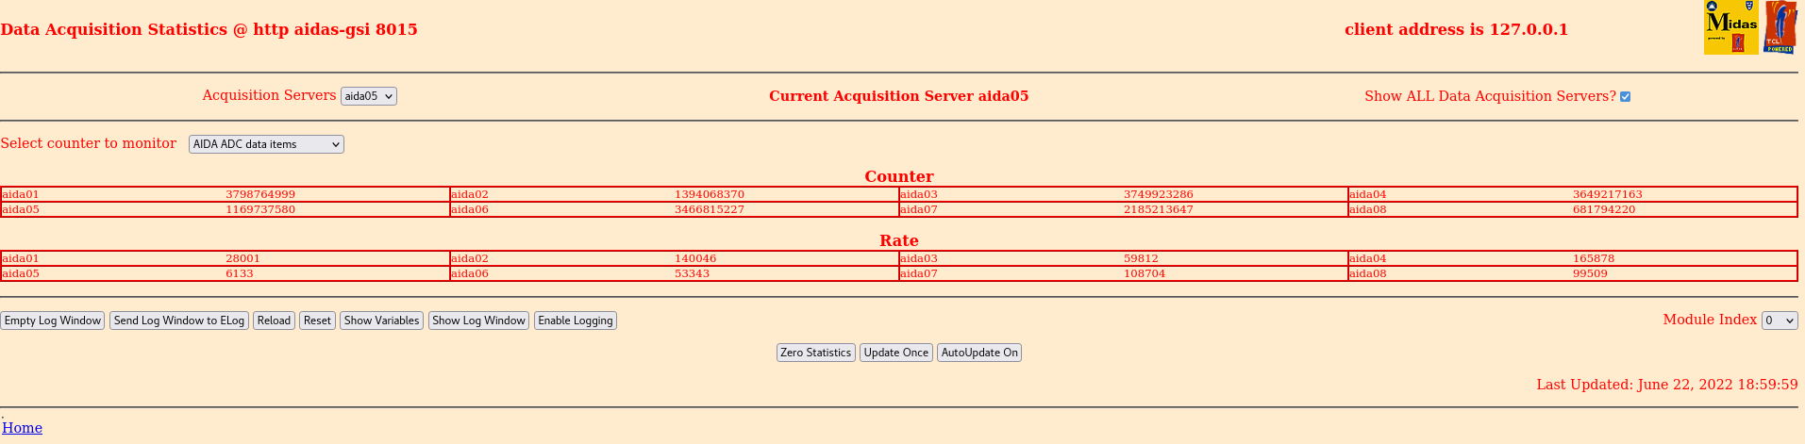Image resolution: width=1805 pixels, height=444 pixels.
Task: Click the Acquisition Servers label
Action: 269,95
